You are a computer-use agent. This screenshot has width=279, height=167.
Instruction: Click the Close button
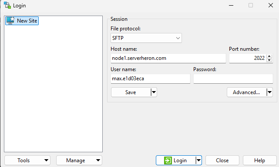(x=222, y=160)
